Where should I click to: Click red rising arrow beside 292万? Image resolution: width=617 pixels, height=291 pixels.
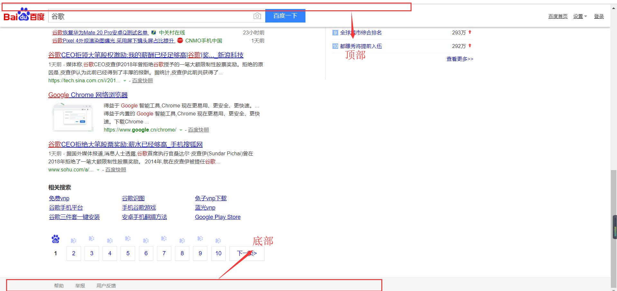click(x=470, y=45)
